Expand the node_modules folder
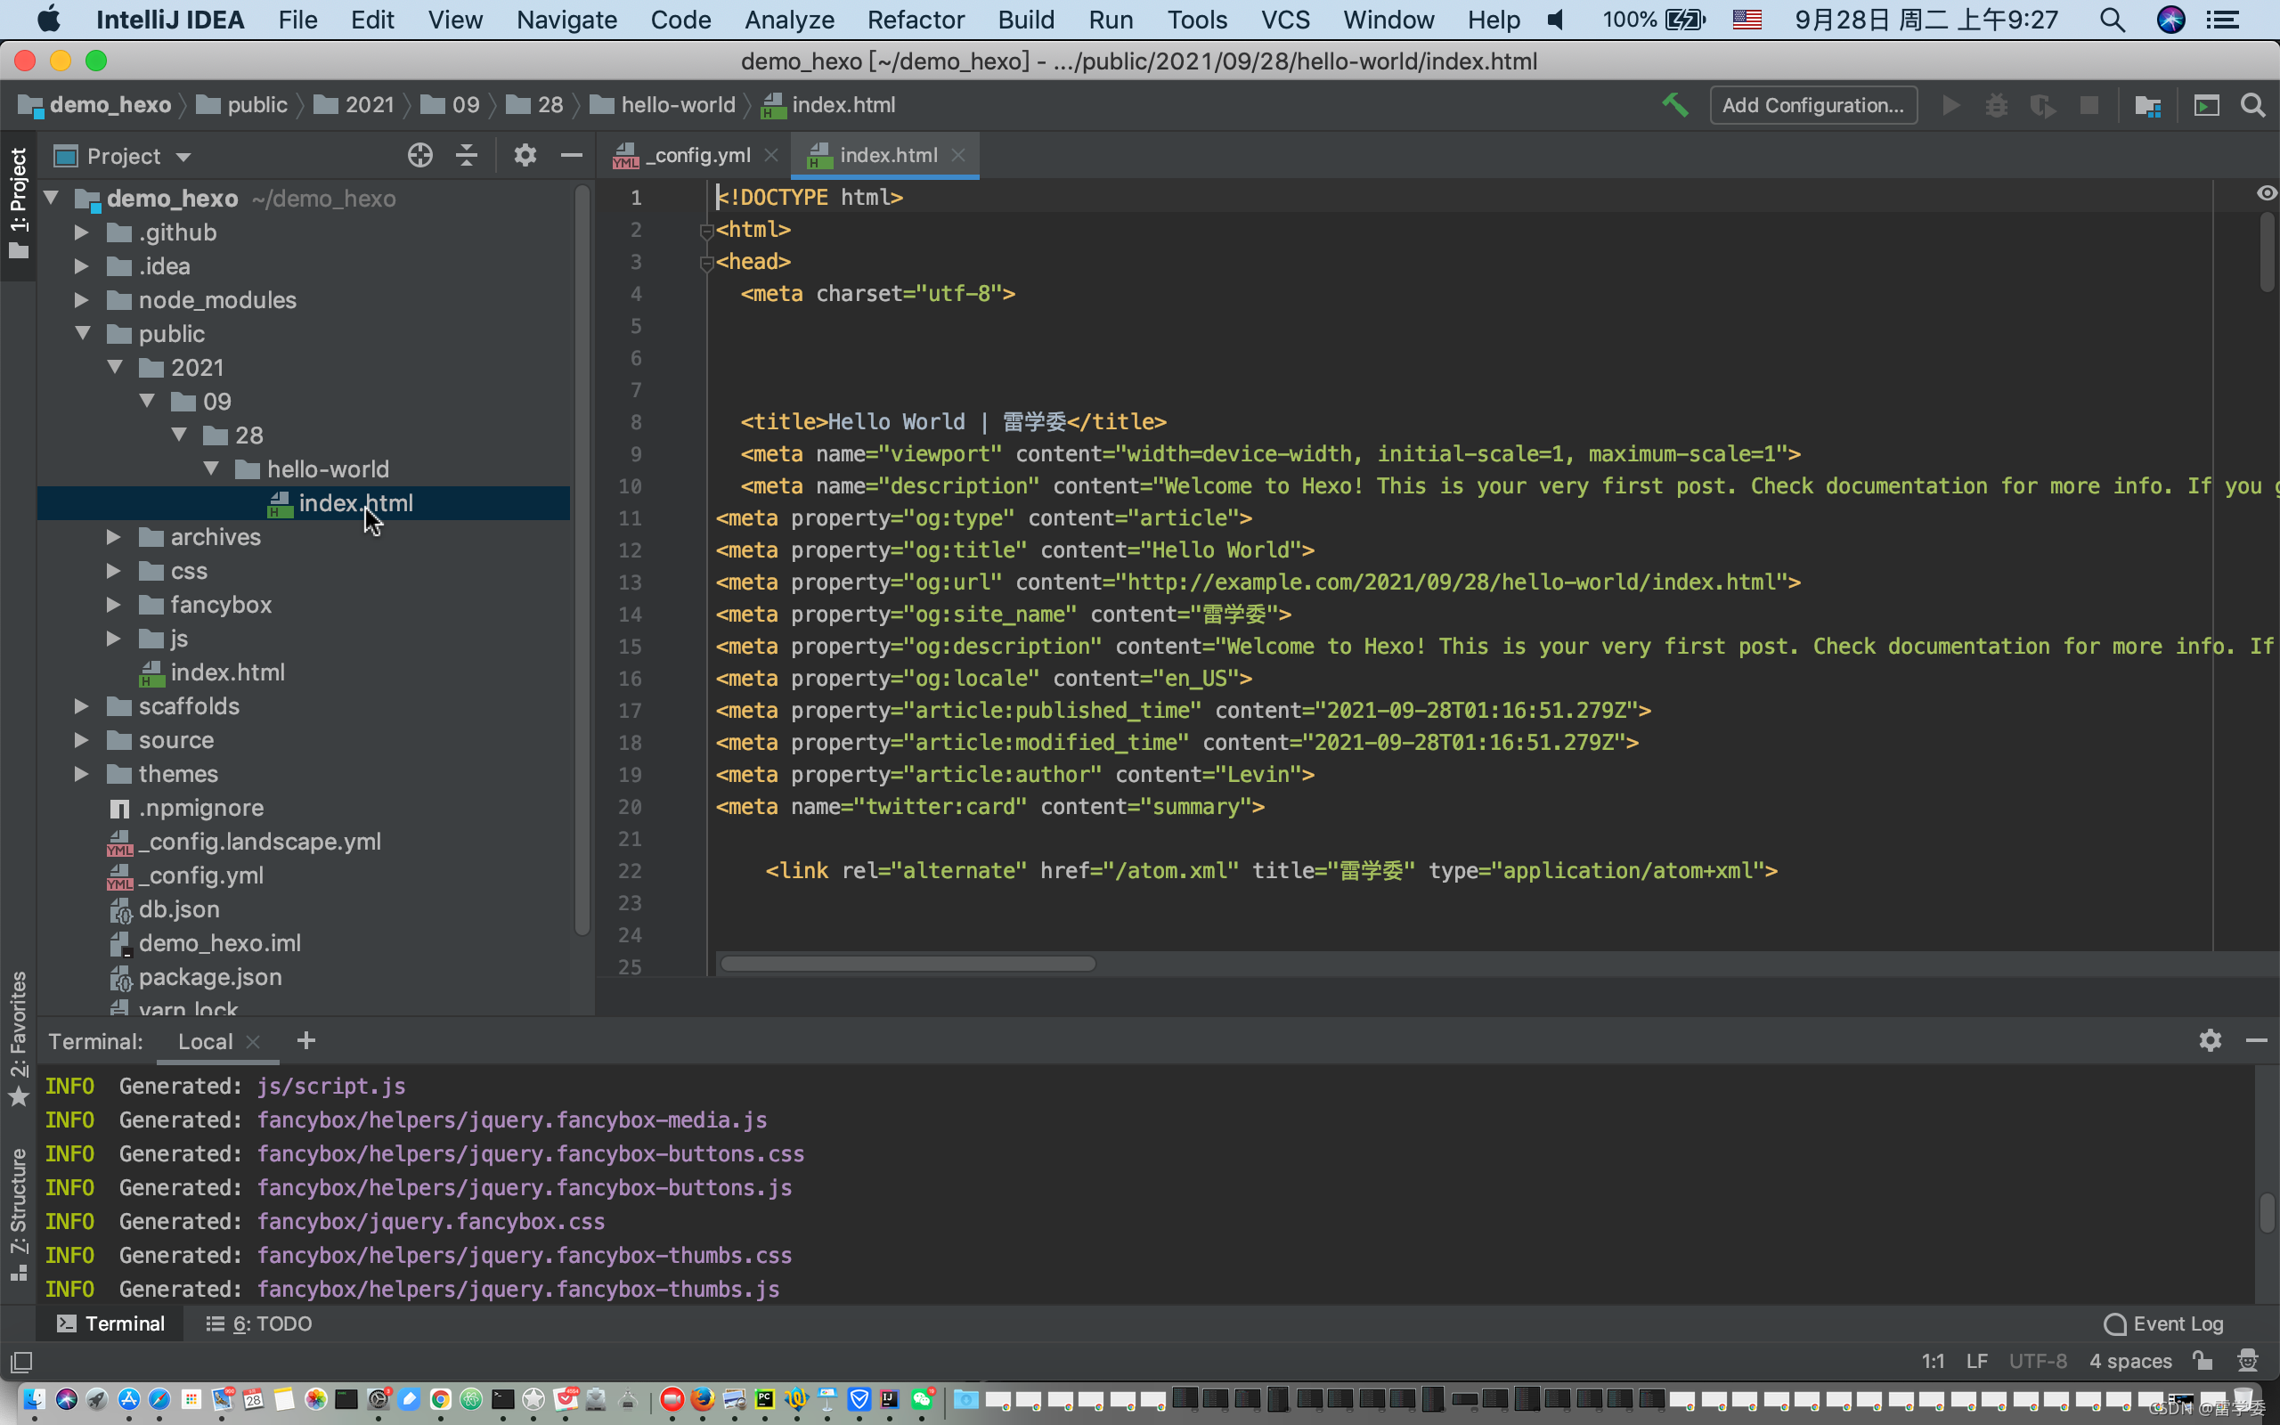This screenshot has height=1425, width=2280. click(x=82, y=300)
